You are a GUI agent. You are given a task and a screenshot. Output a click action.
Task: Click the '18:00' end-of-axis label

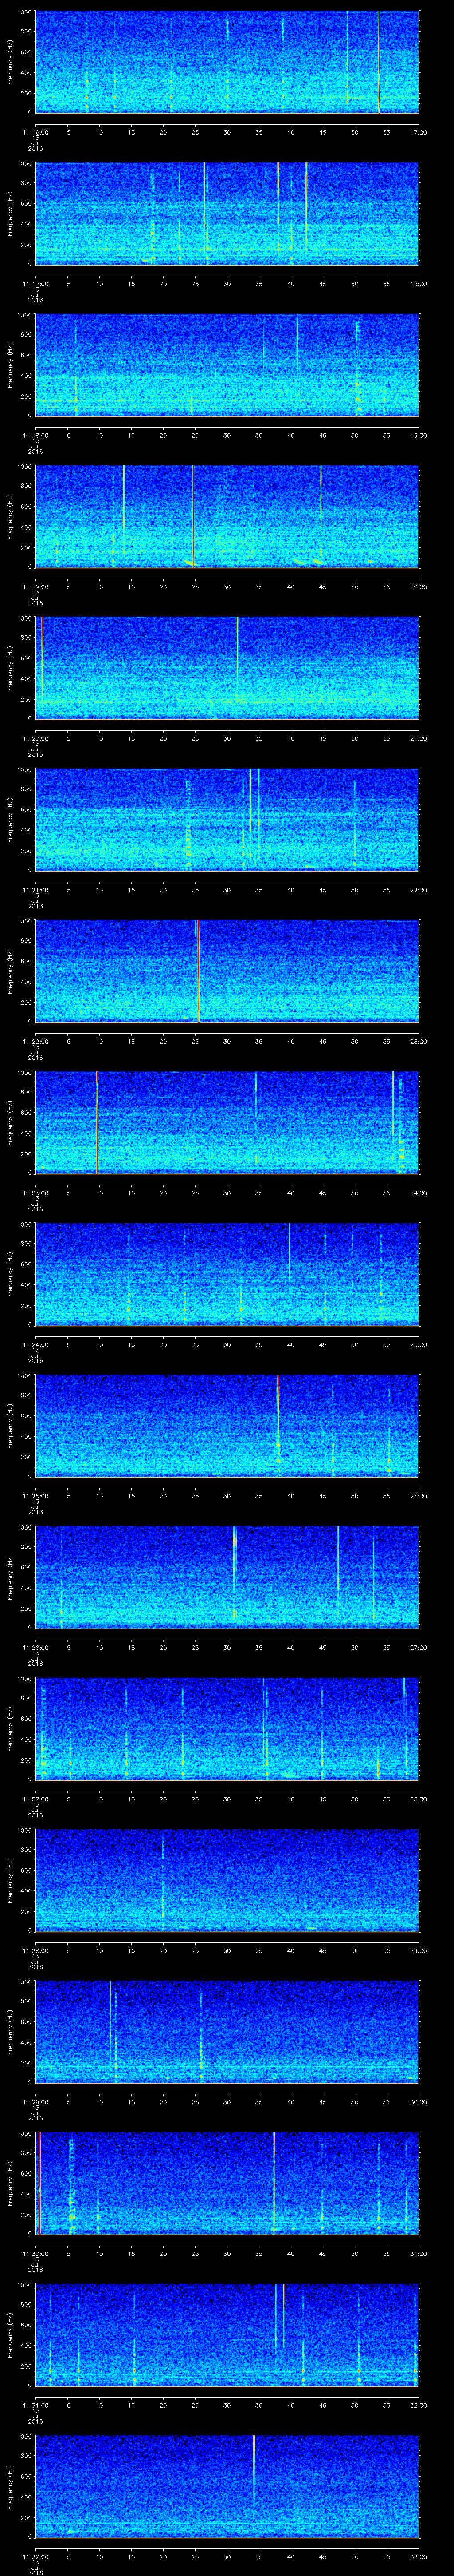click(x=419, y=284)
